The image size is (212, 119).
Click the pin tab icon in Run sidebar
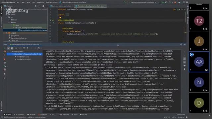(x=5, y=78)
